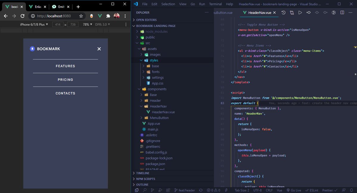Run the HeaderNav.vue file using the play icon
The image size is (357, 193).
(x=300, y=12)
